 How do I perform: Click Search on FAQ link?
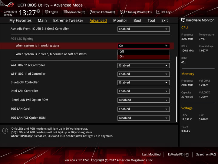click(206, 155)
